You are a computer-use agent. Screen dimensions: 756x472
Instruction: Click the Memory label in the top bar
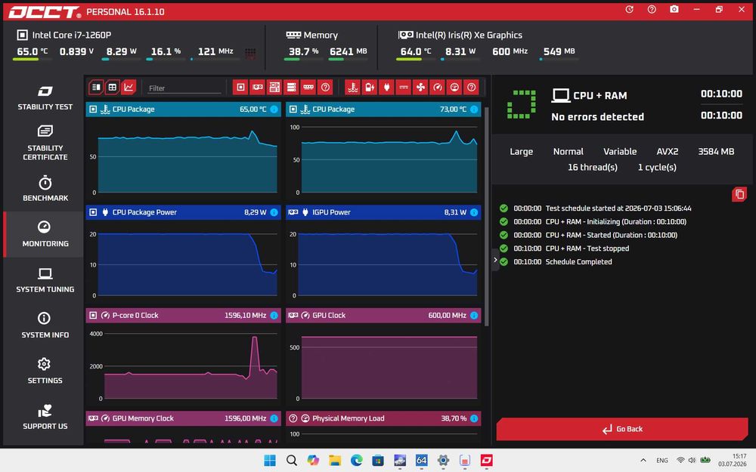(x=321, y=35)
